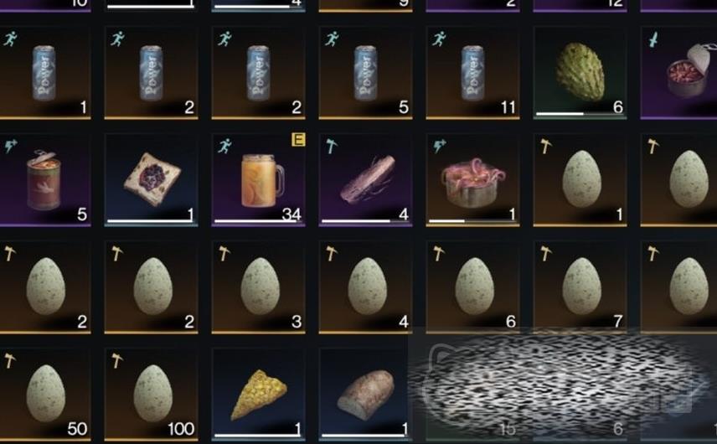
Task: Choose the egg stack of 7
Action: click(x=580, y=285)
